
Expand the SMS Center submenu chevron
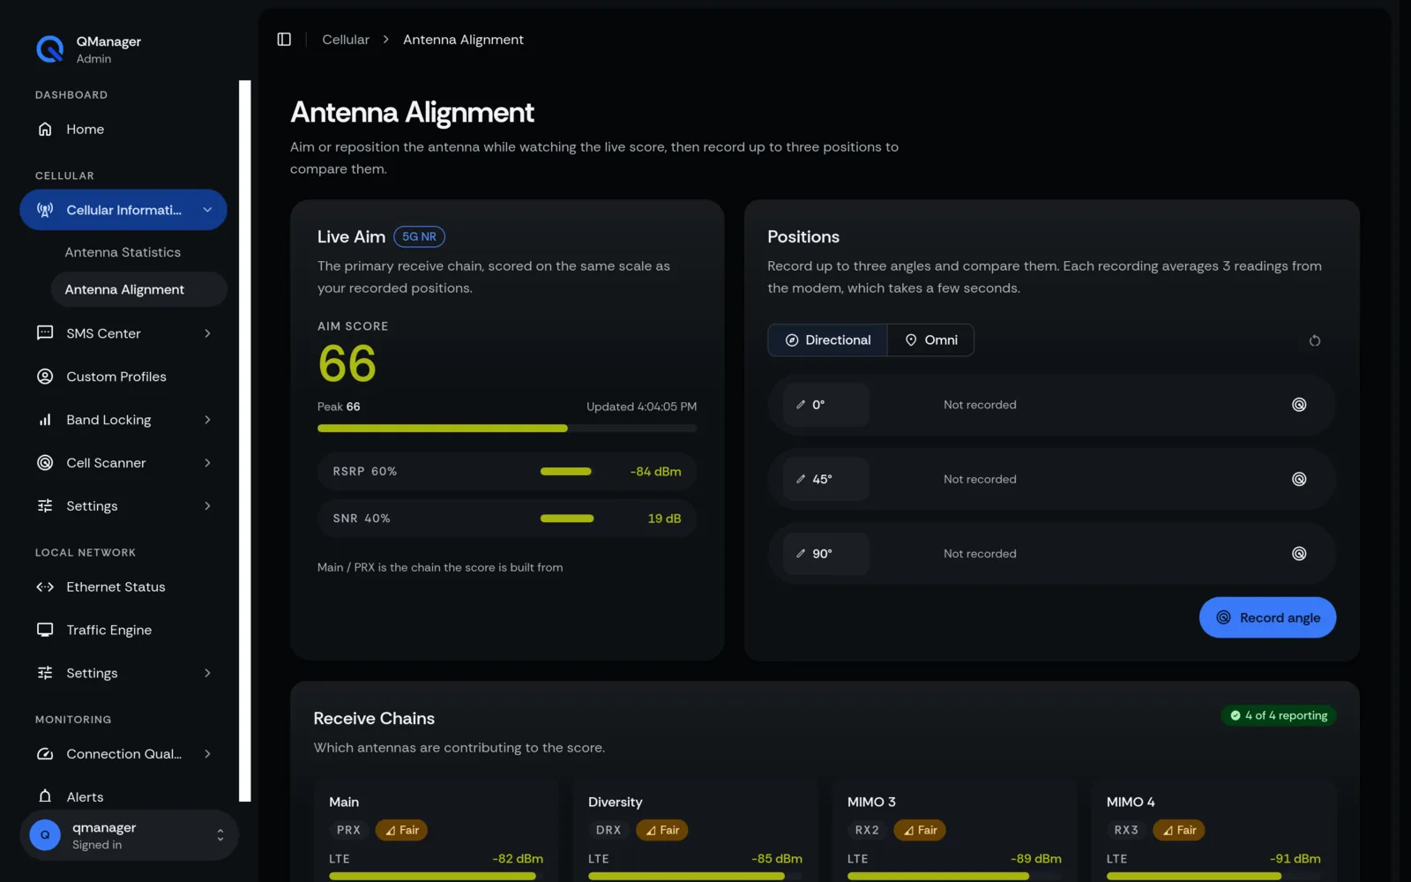point(207,333)
